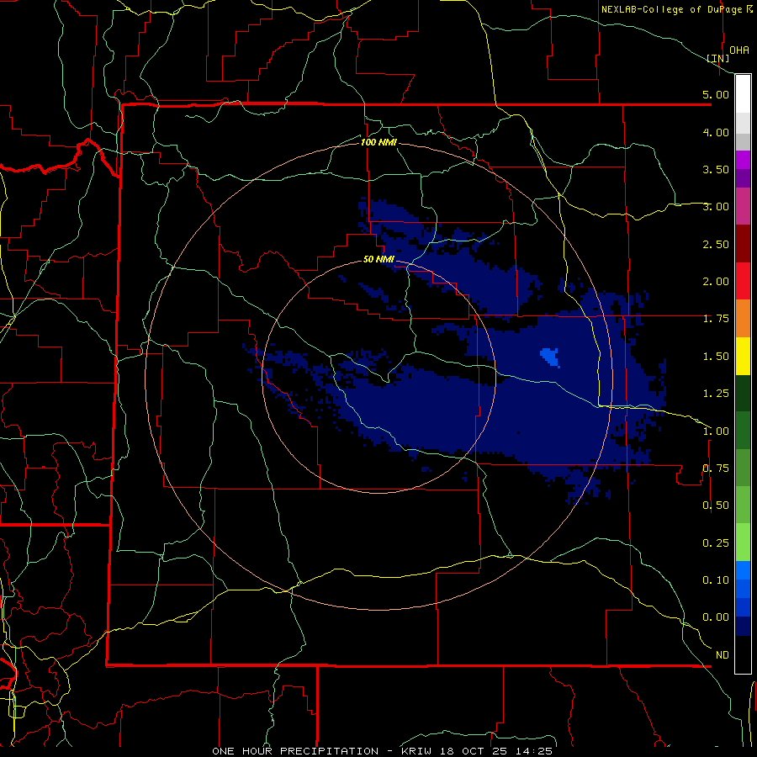Image resolution: width=757 pixels, height=757 pixels.
Task: Click the KRIW station identifier
Action: 417,751
